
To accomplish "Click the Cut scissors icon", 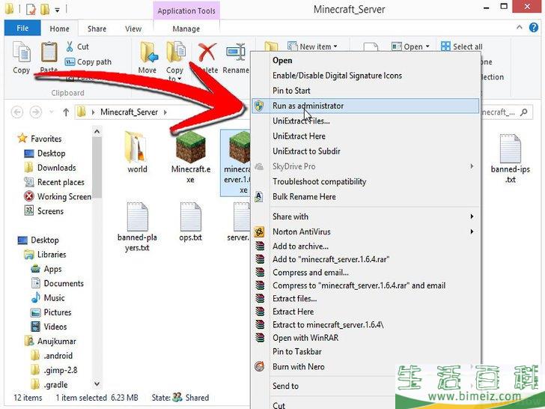I will click(70, 46).
